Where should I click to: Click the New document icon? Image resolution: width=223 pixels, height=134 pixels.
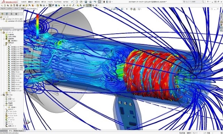click(x=77, y=2)
